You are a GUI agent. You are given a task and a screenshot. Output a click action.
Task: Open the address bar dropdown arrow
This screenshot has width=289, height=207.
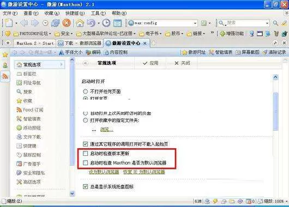(195, 23)
